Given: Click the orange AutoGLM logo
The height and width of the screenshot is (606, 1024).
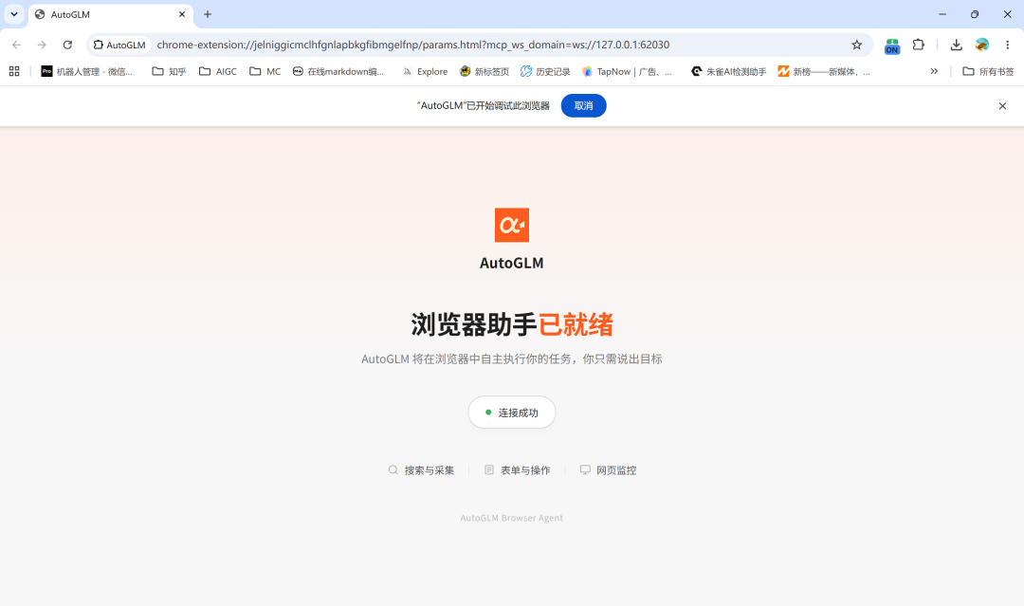Looking at the screenshot, I should 512,225.
